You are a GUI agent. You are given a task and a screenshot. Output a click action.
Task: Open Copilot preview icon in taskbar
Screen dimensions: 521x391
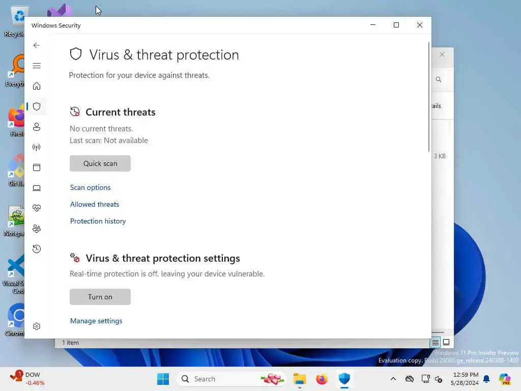coord(505,379)
